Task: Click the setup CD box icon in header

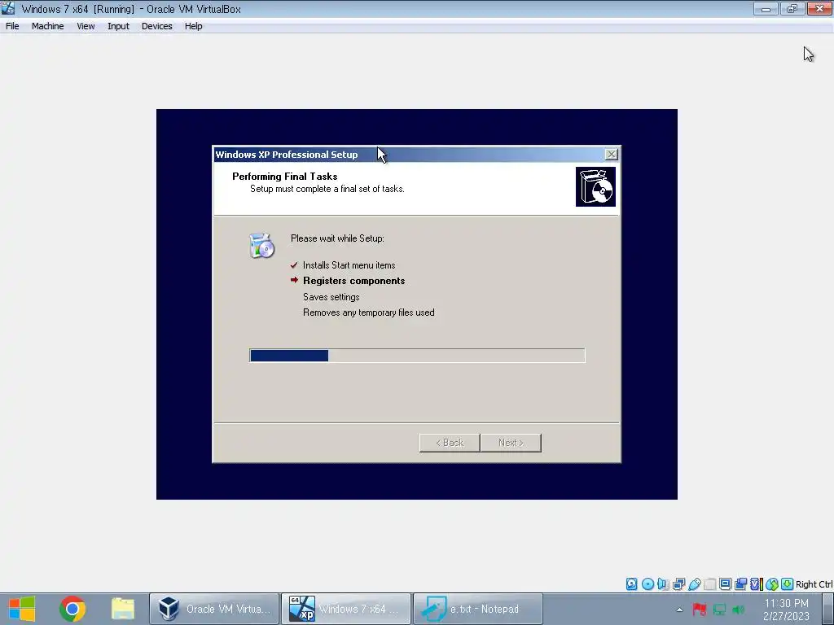Action: click(595, 186)
